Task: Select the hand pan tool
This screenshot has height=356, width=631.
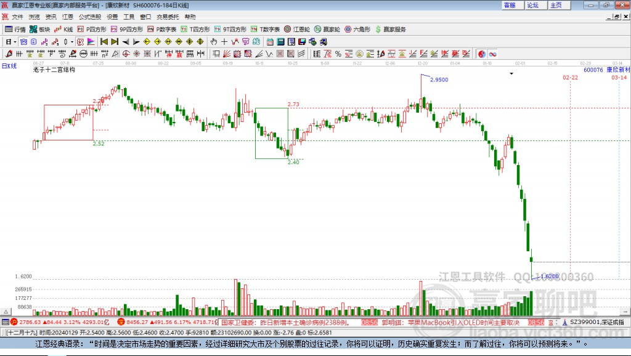Action: coord(214,42)
